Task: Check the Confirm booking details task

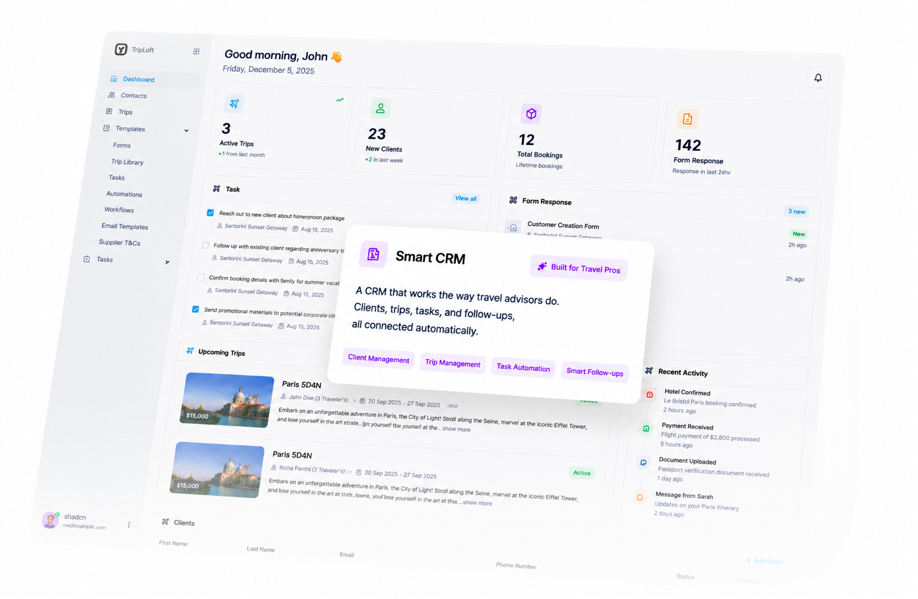Action: pos(201,277)
